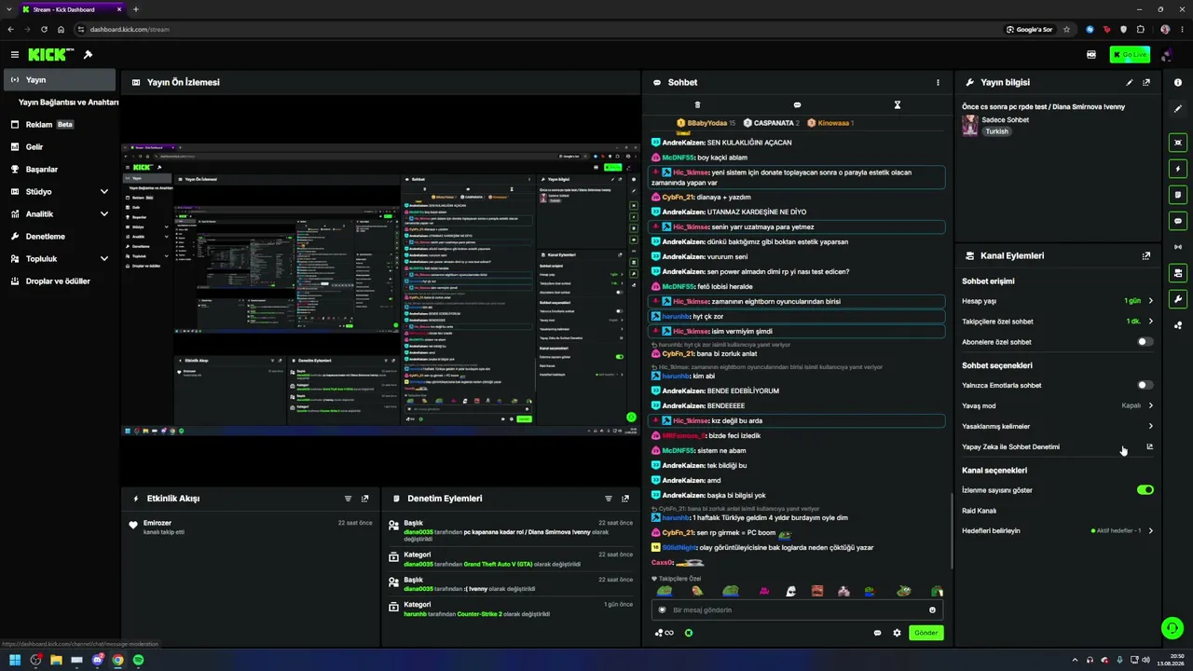
Task: Open Spotify from the taskbar
Action: [139, 660]
